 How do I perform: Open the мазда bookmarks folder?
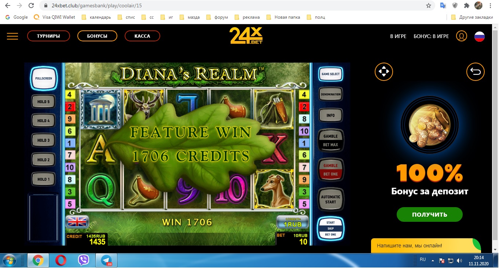point(190,17)
